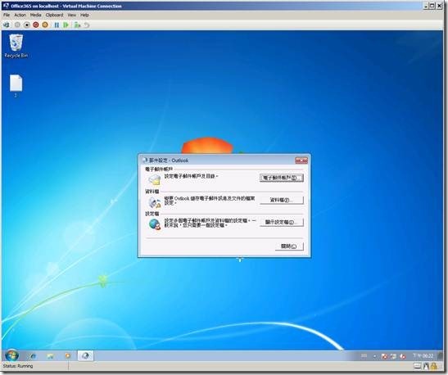Click the 資料檔 (Data Files) button
Screen dimensions: 448x375
pyautogui.click(x=281, y=200)
